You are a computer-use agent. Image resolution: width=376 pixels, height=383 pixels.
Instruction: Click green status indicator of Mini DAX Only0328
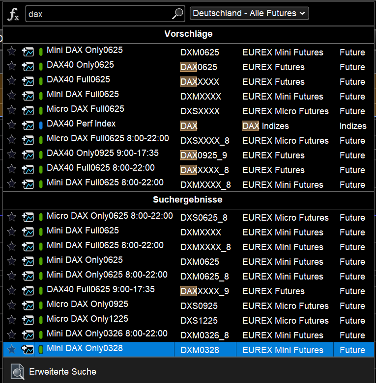point(41,350)
